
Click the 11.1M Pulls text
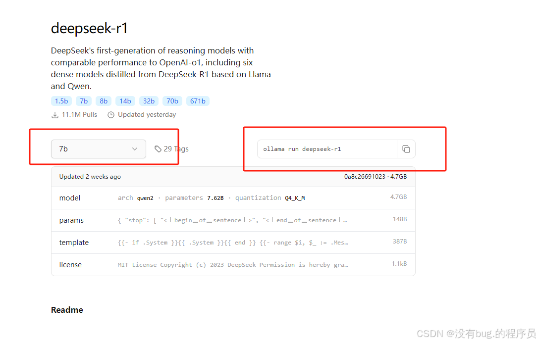coord(79,115)
